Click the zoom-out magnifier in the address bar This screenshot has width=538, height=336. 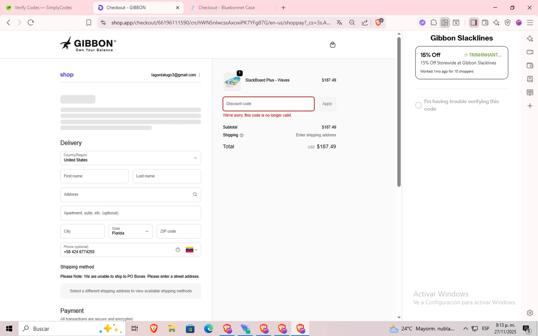pyautogui.click(x=352, y=23)
